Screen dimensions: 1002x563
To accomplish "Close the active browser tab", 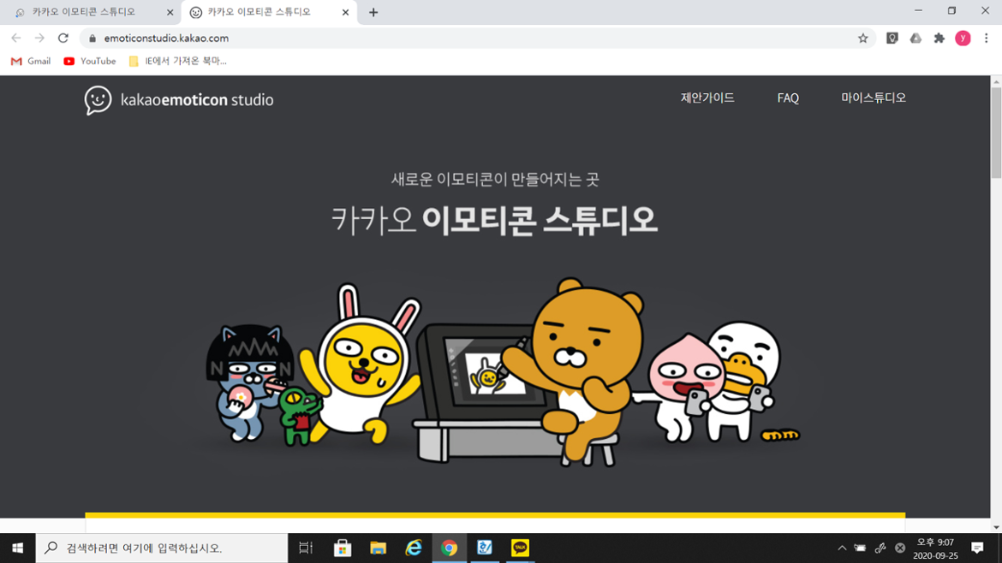I will point(345,12).
